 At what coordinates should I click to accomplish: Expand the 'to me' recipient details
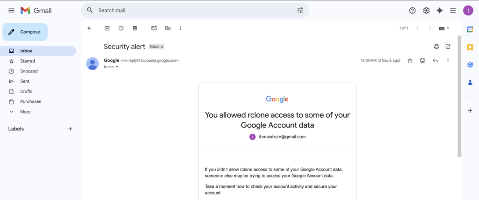(117, 67)
